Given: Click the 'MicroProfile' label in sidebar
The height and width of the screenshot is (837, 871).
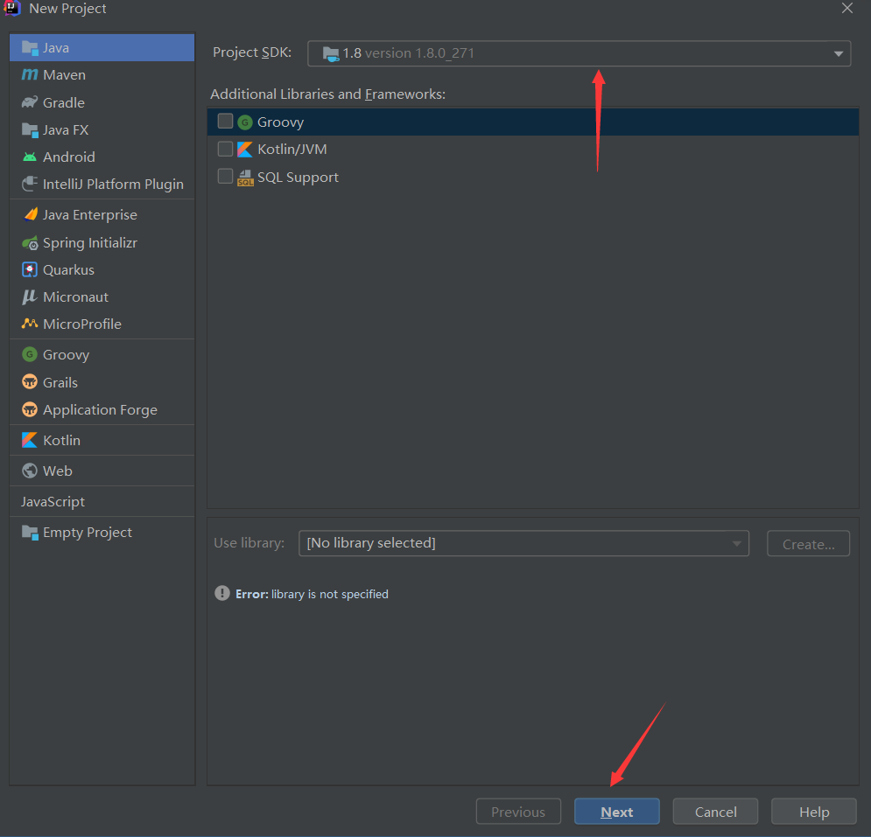Looking at the screenshot, I should tap(82, 324).
